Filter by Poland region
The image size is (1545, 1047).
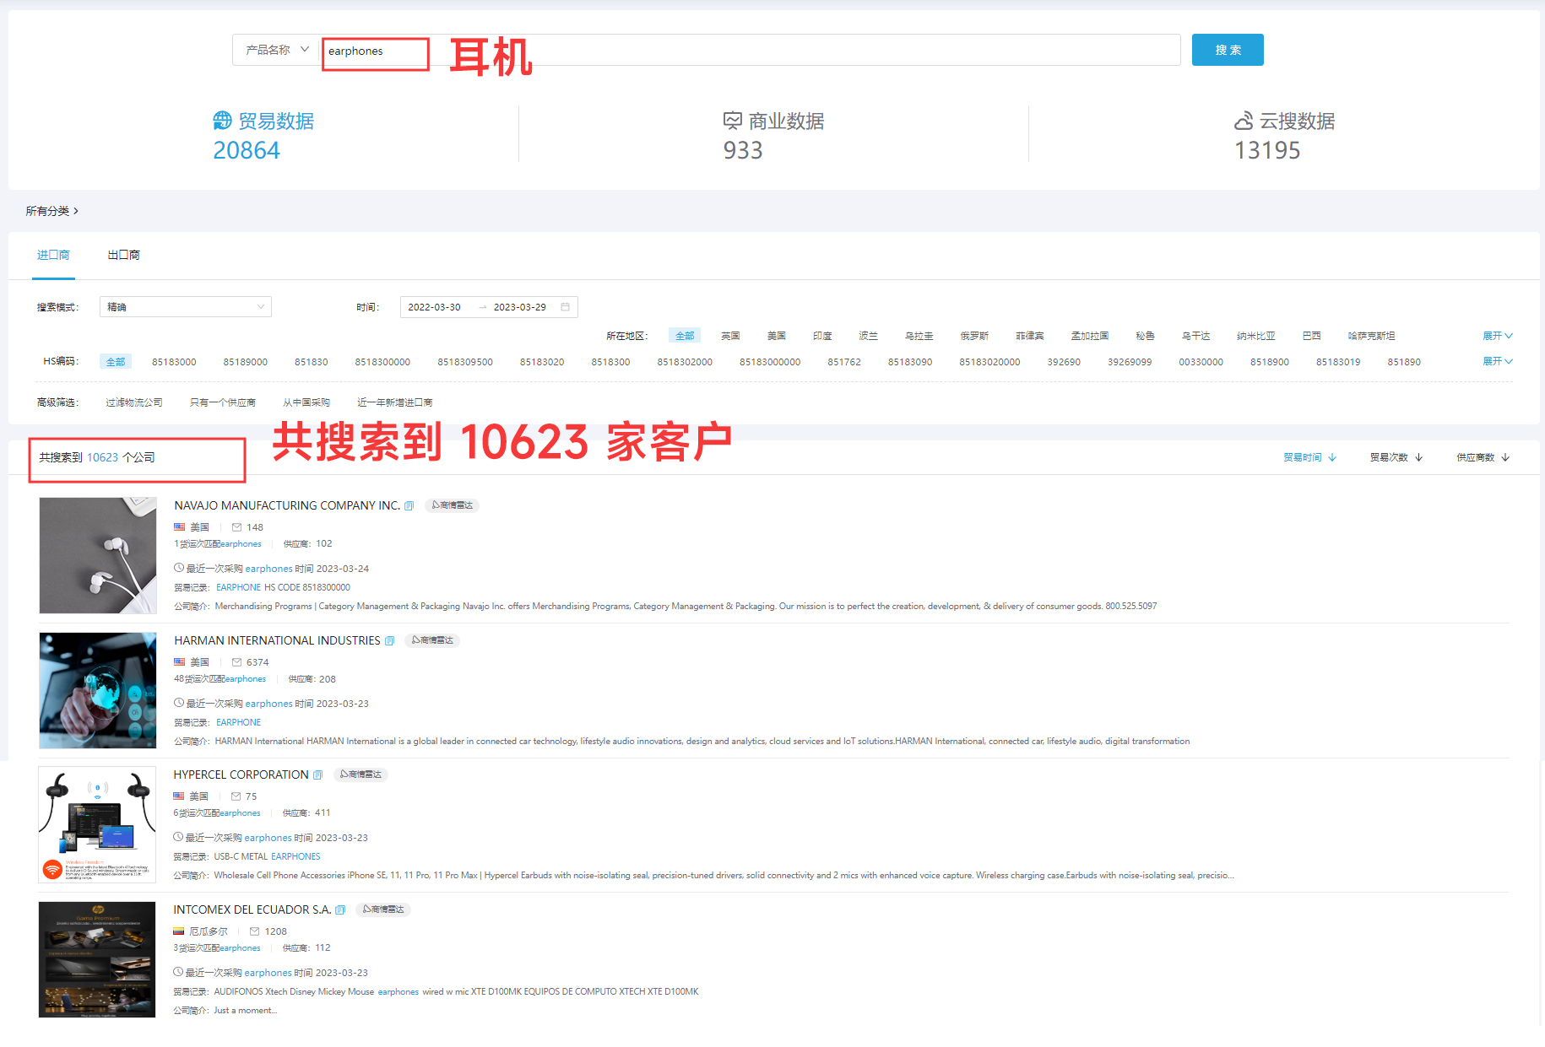869,336
